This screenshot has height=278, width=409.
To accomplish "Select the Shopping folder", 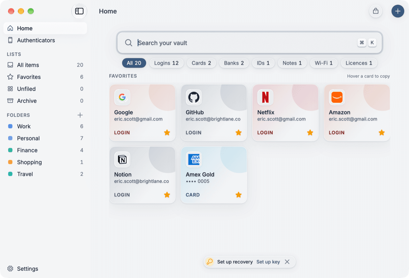I will [45, 162].
